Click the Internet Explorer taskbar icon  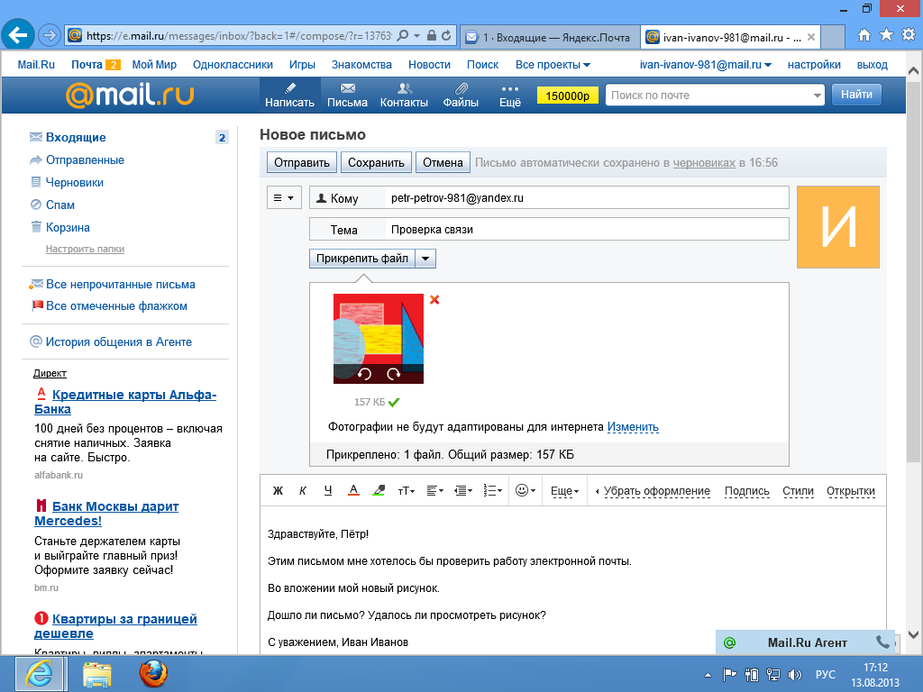click(x=40, y=674)
